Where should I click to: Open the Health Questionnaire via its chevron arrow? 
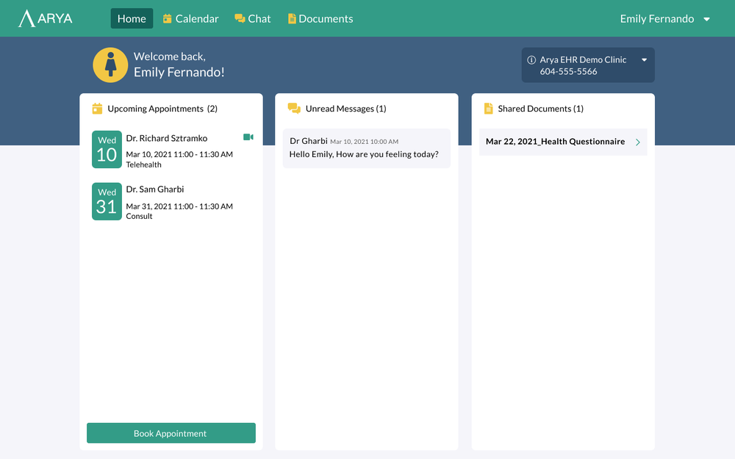point(639,142)
